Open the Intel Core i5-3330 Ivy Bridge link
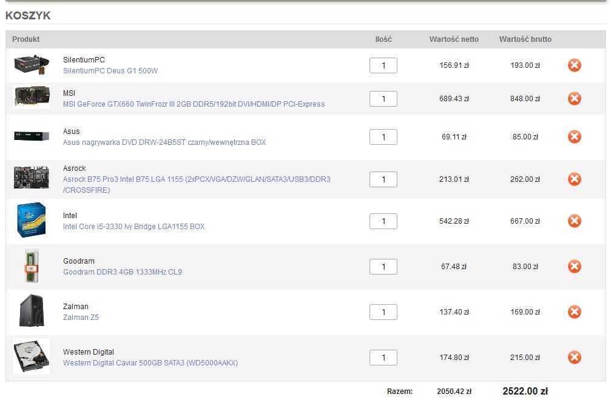 (133, 227)
